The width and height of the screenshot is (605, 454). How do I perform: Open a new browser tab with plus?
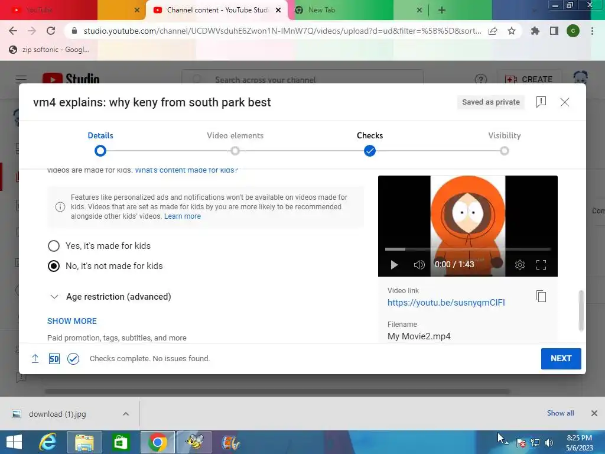coord(442,10)
